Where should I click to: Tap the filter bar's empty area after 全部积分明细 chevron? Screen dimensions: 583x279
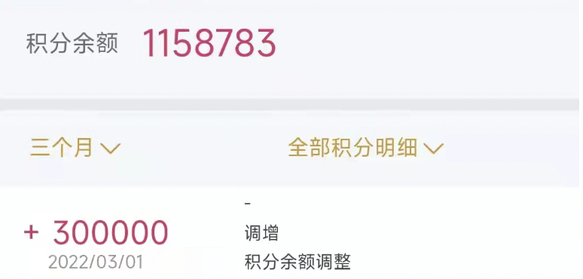(x=511, y=149)
